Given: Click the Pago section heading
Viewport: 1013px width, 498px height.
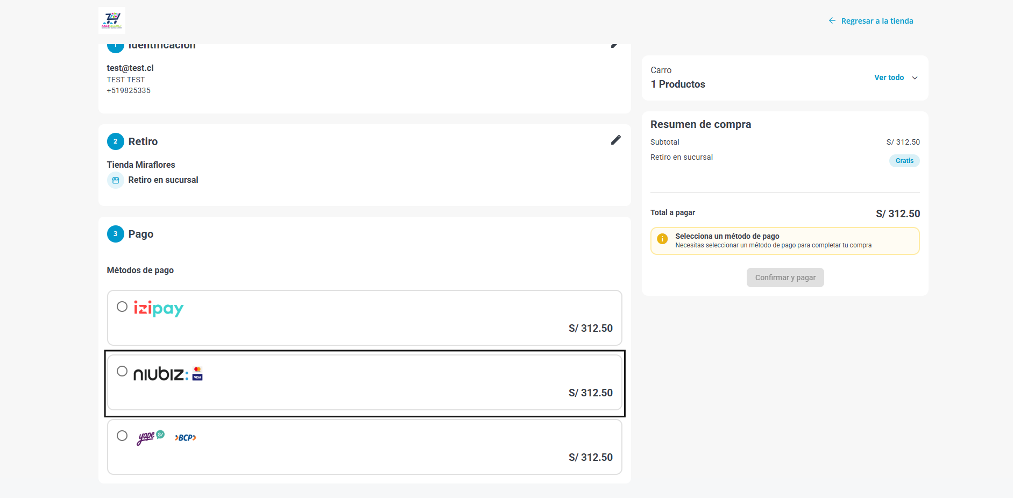Looking at the screenshot, I should click(x=141, y=234).
